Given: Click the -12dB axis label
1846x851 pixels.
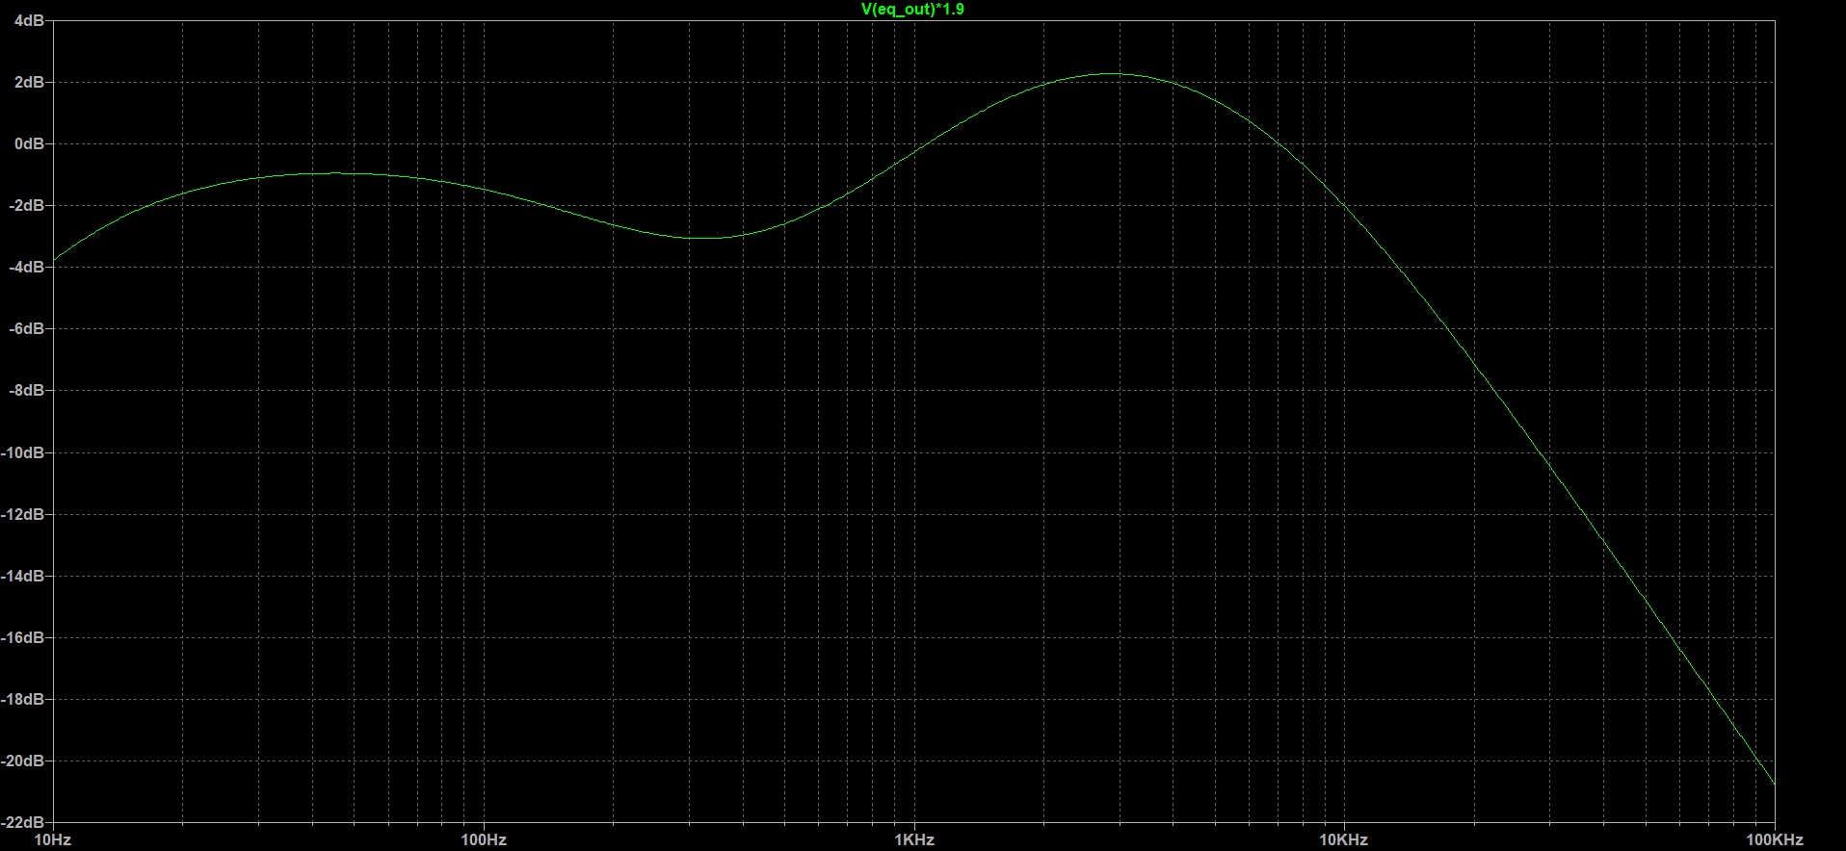Looking at the screenshot, I should point(23,514).
